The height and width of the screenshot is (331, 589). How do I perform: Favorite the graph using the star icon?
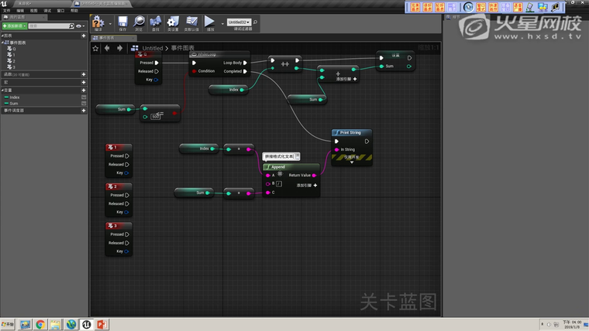tap(96, 48)
